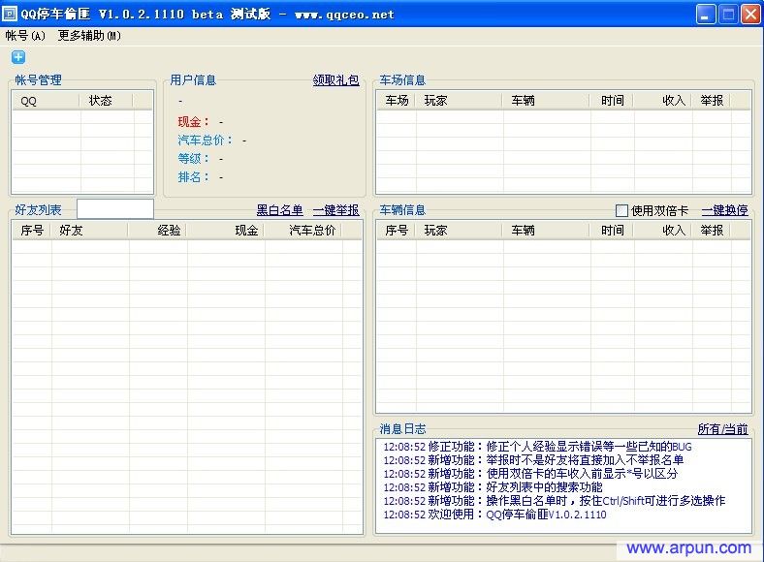Click the application icon in the title bar
The width and height of the screenshot is (764, 562).
point(10,15)
